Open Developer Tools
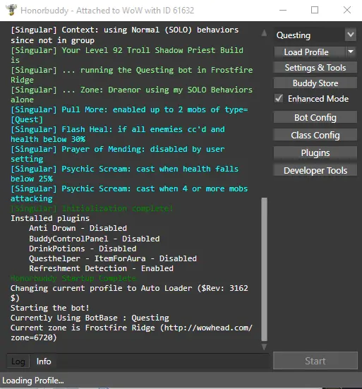This screenshot has width=362, height=389. [x=315, y=170]
